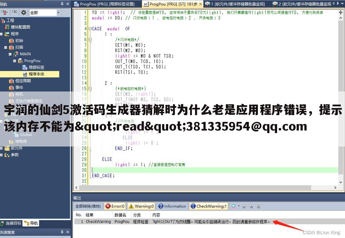Click the horizontal scrollbar left arrow
The height and width of the screenshot is (238, 345).
coord(76,188)
